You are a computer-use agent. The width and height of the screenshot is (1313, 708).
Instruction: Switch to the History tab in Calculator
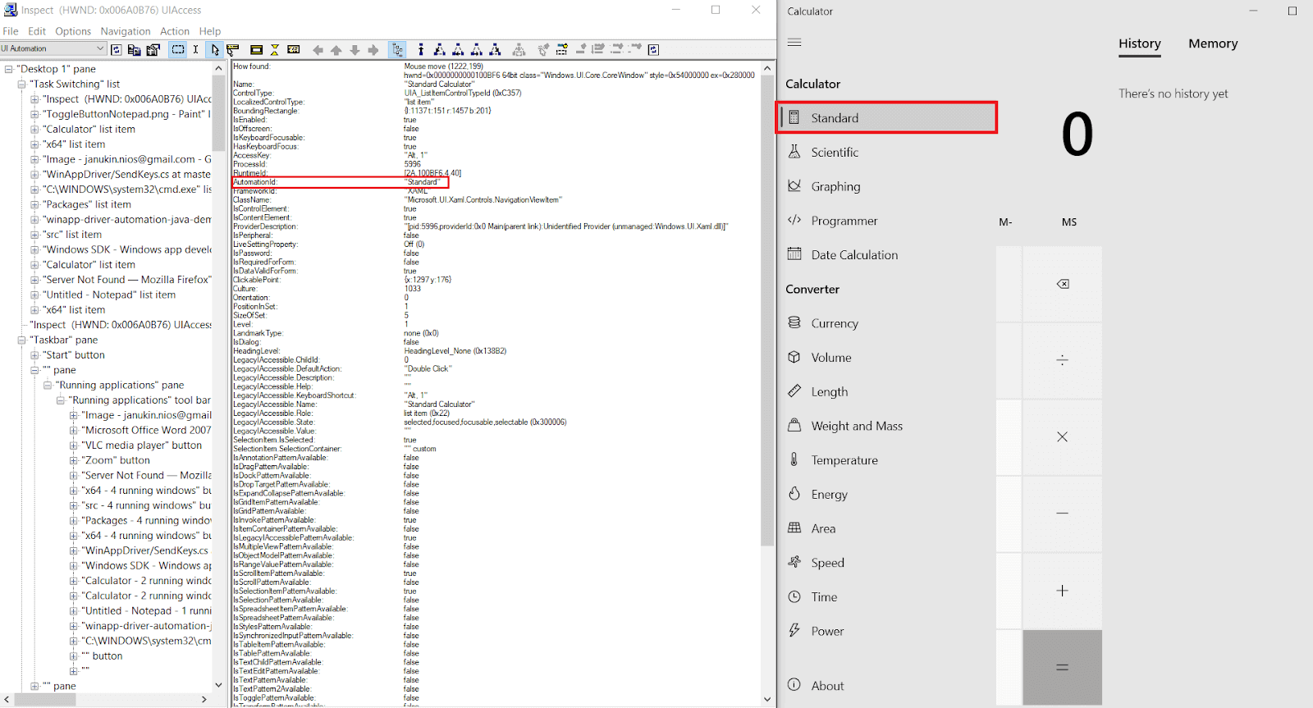tap(1140, 43)
